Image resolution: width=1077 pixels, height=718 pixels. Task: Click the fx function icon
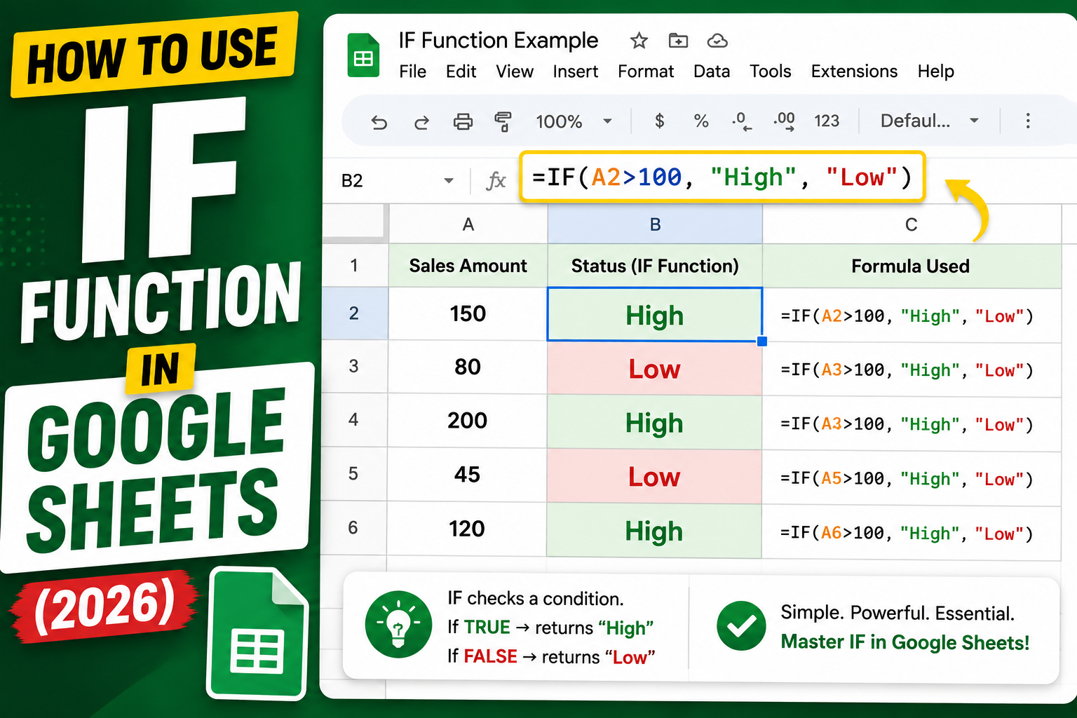pyautogui.click(x=496, y=181)
